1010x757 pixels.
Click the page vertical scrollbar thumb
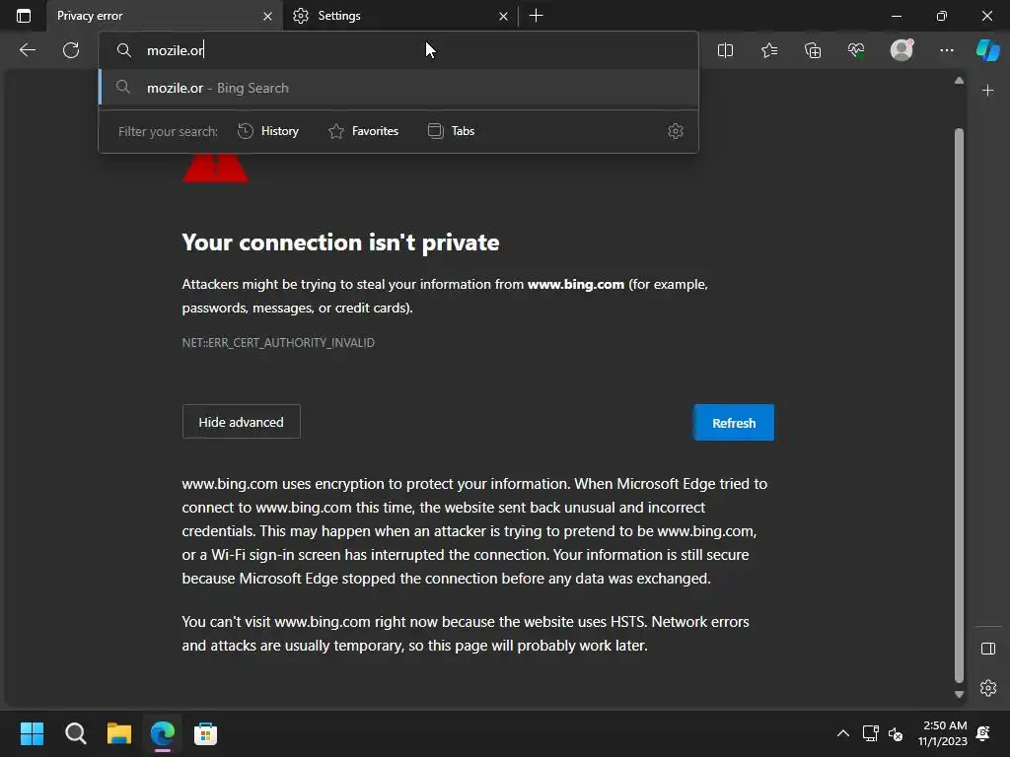click(959, 405)
